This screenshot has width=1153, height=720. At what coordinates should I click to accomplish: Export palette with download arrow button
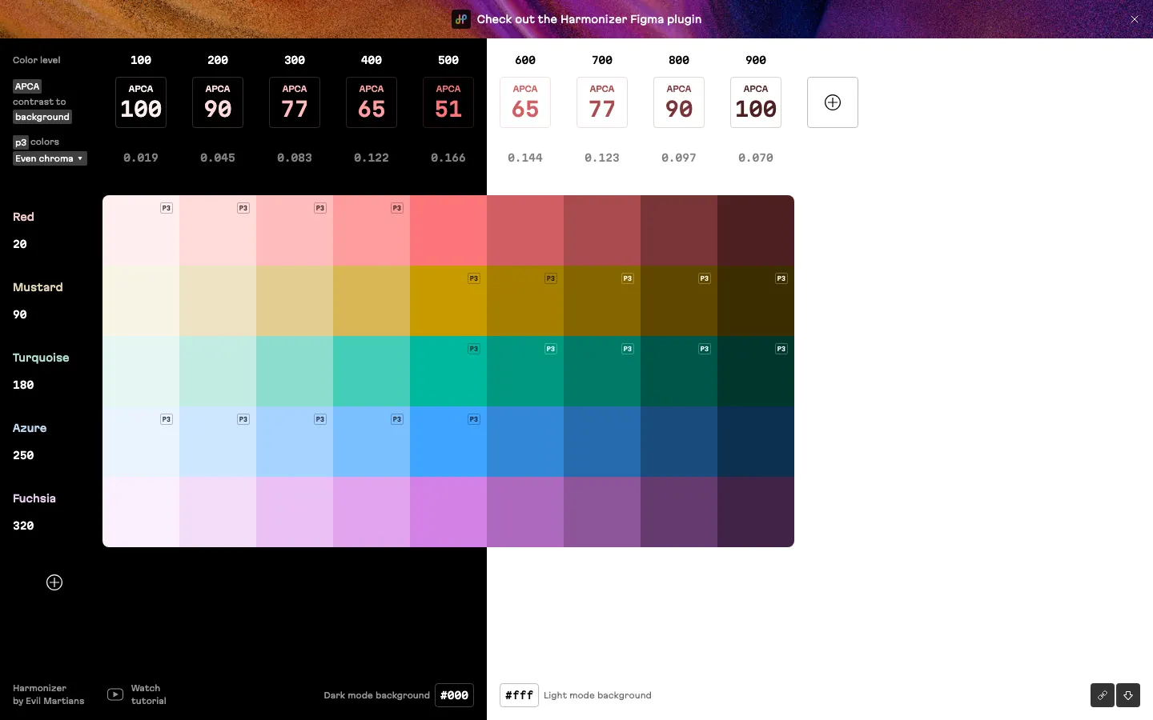tap(1127, 695)
